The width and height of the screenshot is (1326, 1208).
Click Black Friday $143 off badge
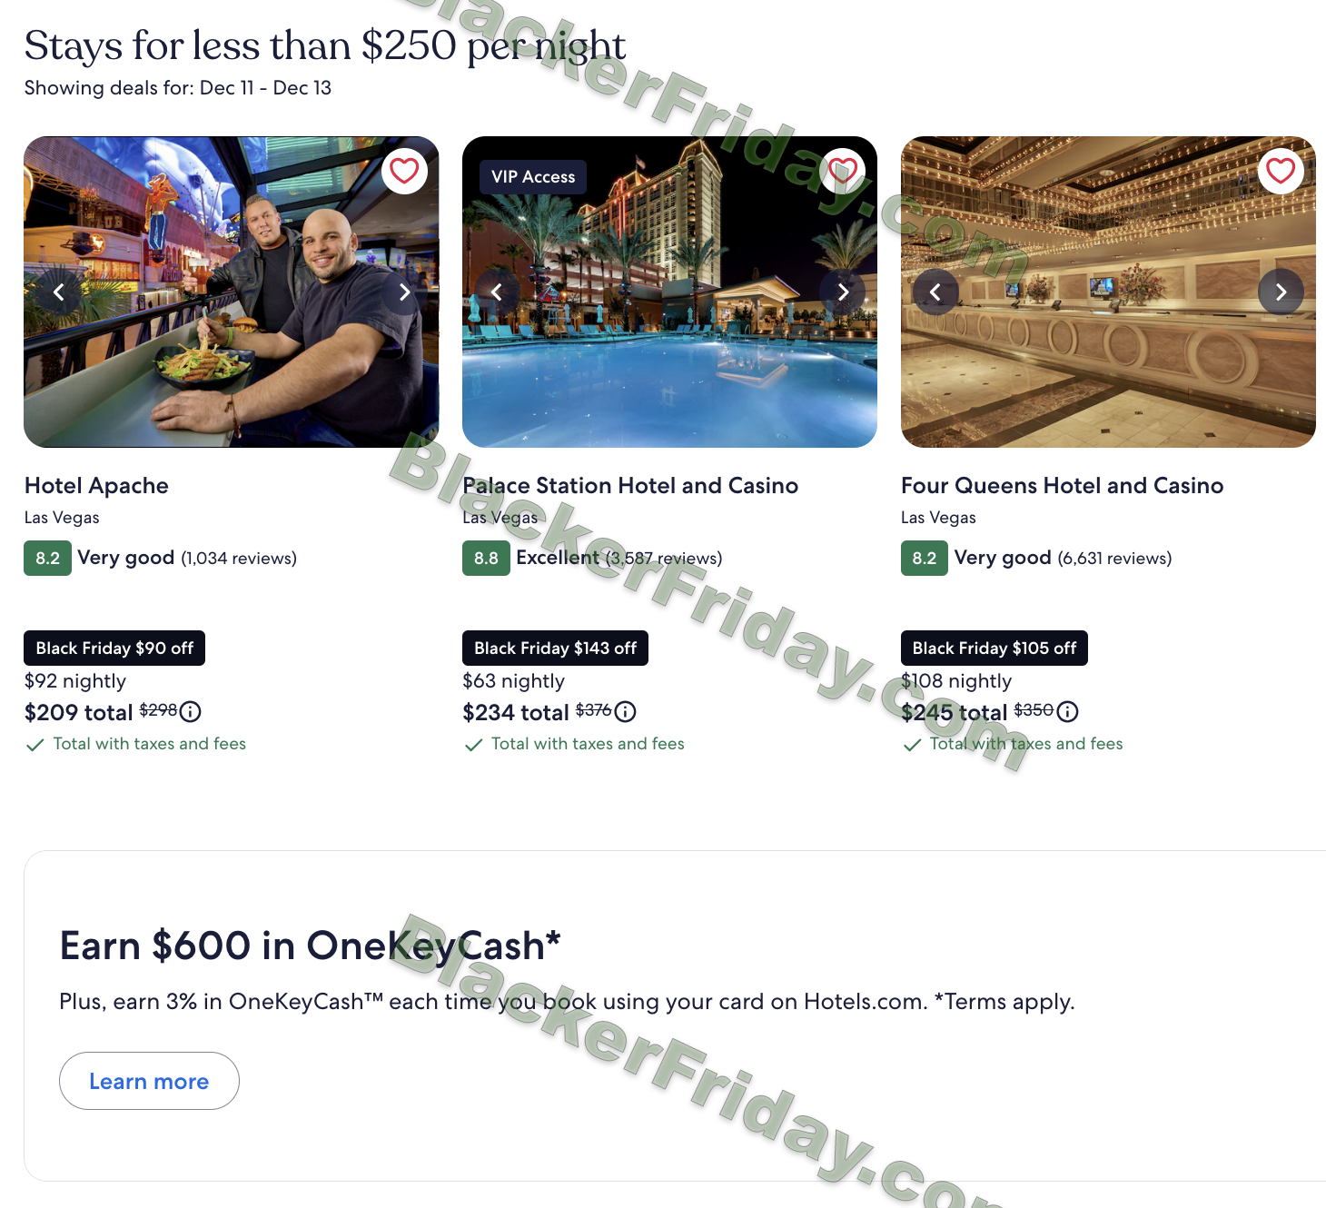[x=555, y=649]
